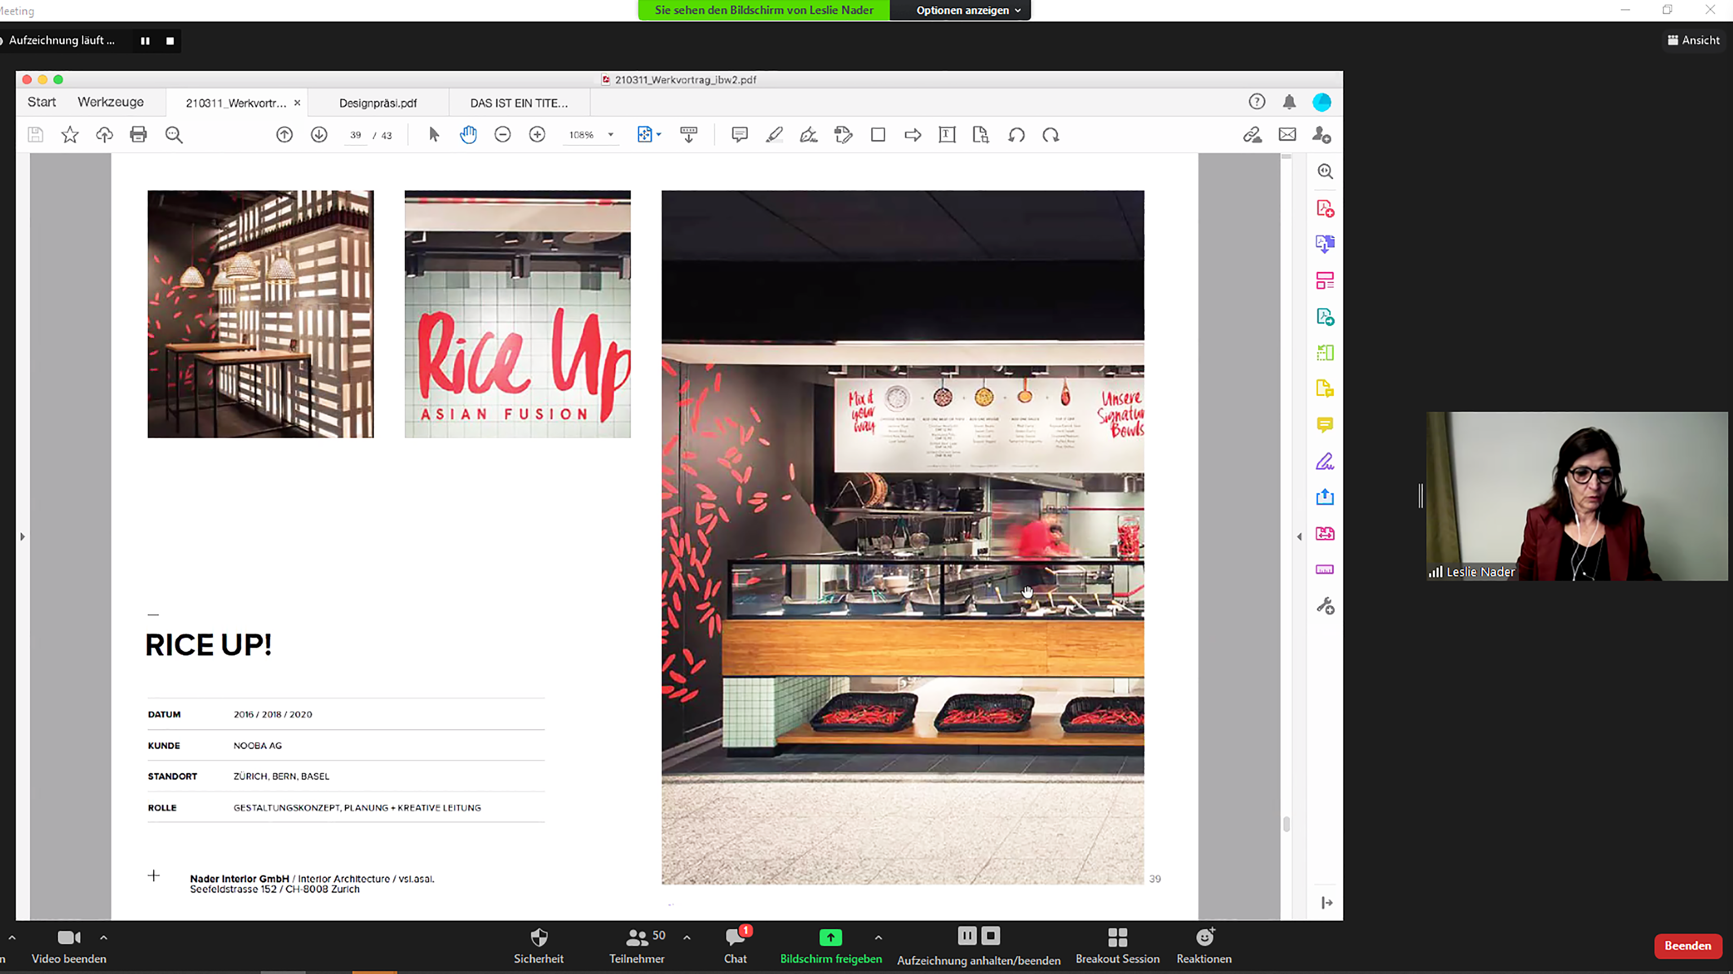
Task: Expand Optionen anzeigen dropdown
Action: pyautogui.click(x=967, y=10)
